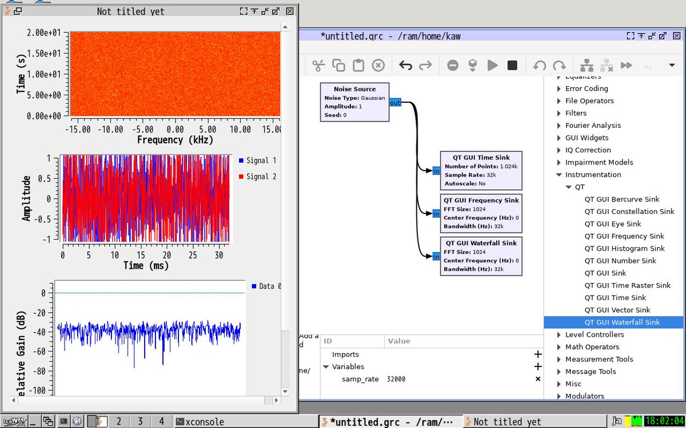Rotate selected block counterclockwise
This screenshot has height=428, width=686.
(539, 65)
